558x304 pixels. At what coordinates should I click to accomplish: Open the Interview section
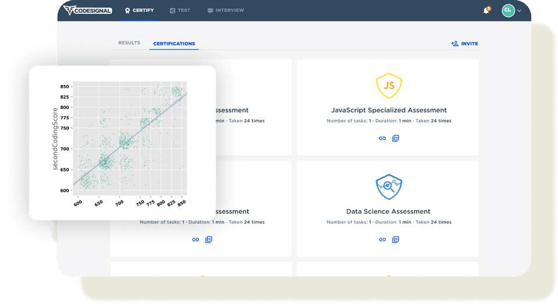[x=226, y=10]
